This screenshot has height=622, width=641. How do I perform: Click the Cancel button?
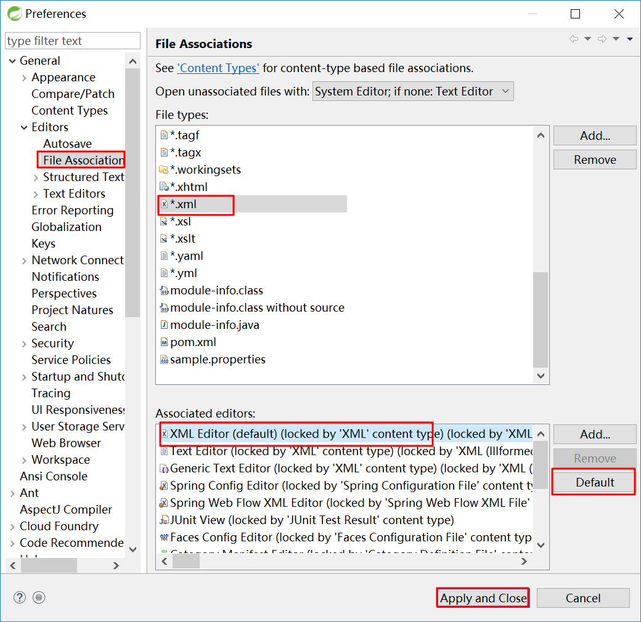tap(583, 598)
